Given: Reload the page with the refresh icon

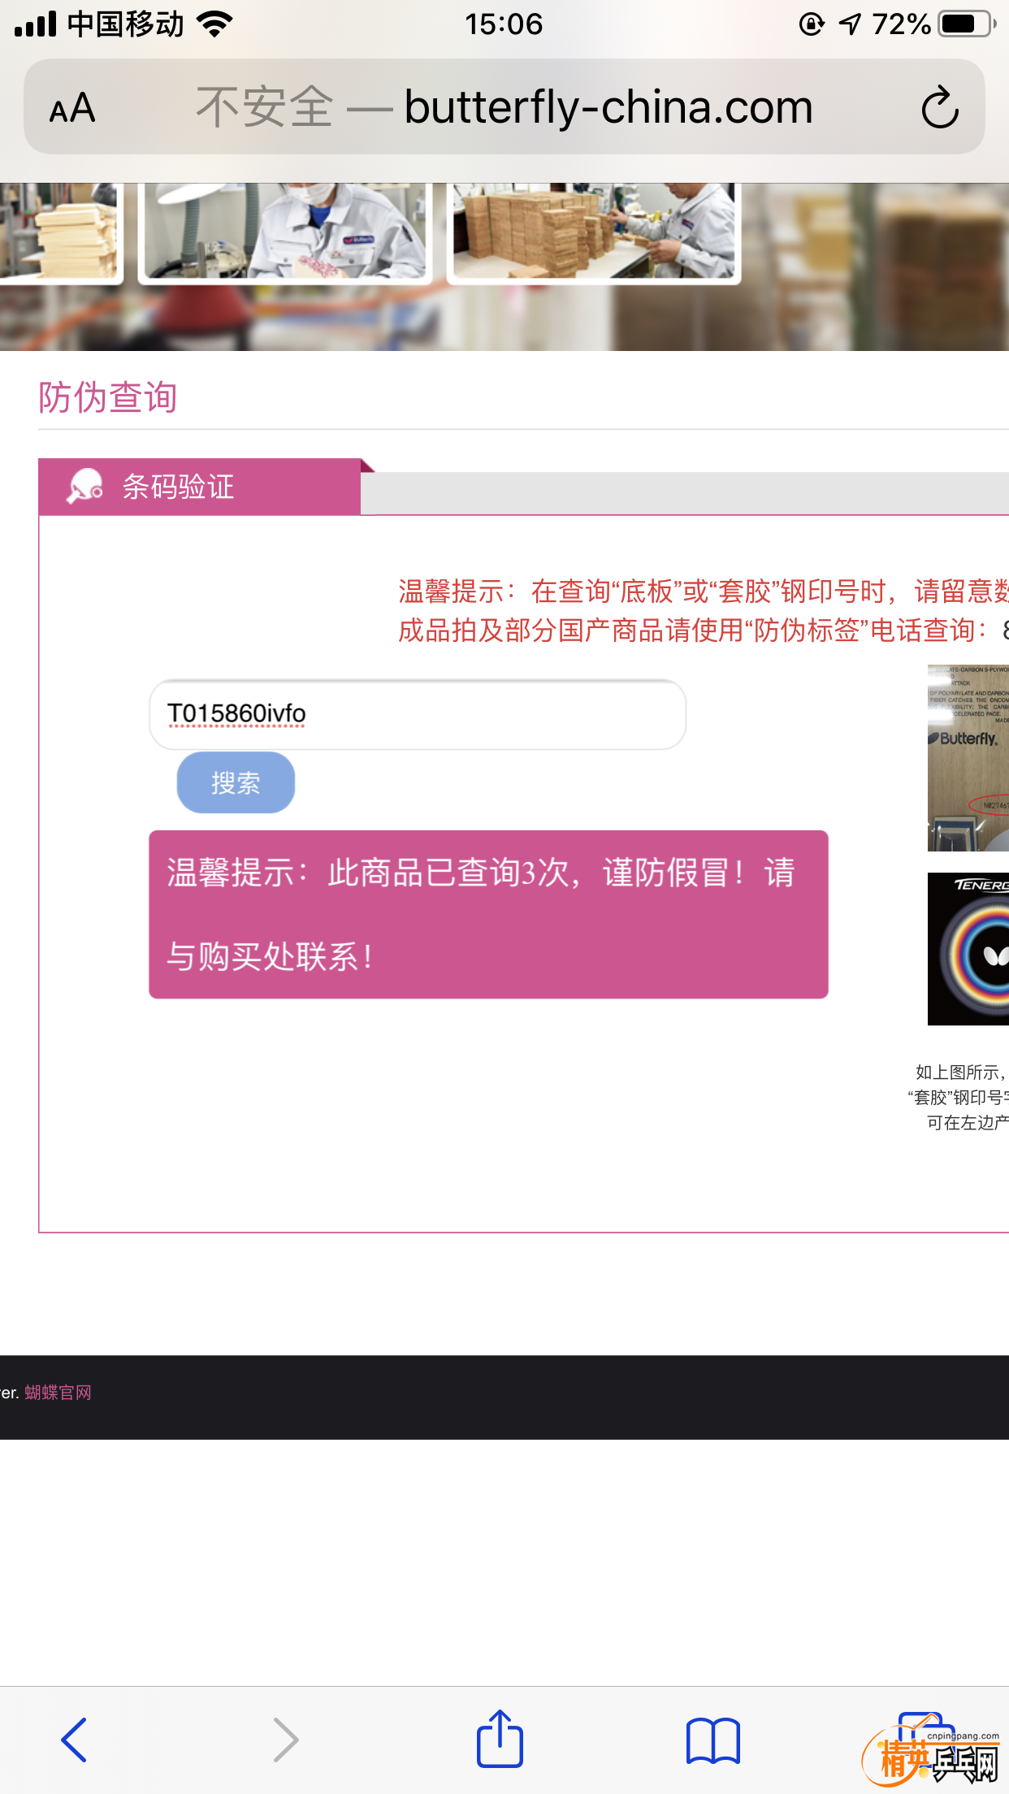Looking at the screenshot, I should click(940, 107).
